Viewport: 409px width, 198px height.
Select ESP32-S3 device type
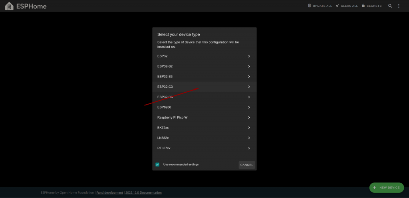coord(165,77)
